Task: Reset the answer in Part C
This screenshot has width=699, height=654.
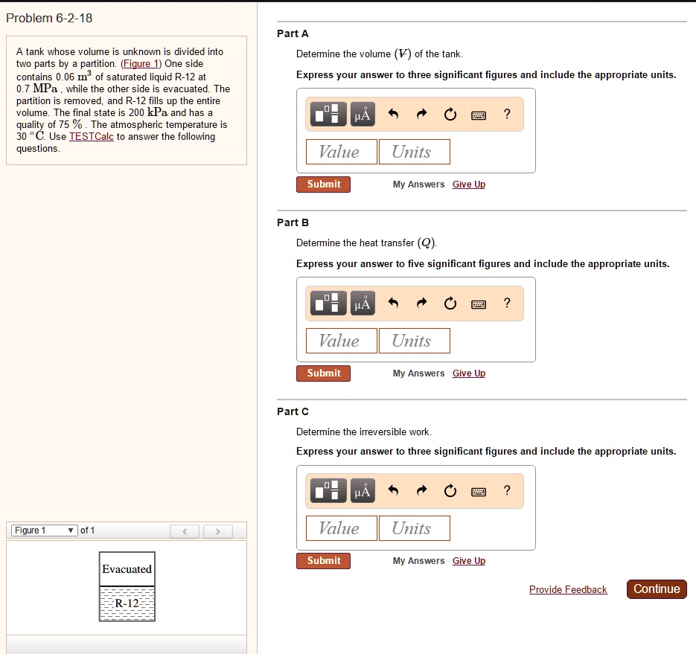Action: [x=450, y=490]
